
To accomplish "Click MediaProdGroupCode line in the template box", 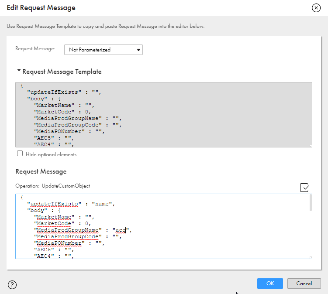I will [78, 125].
